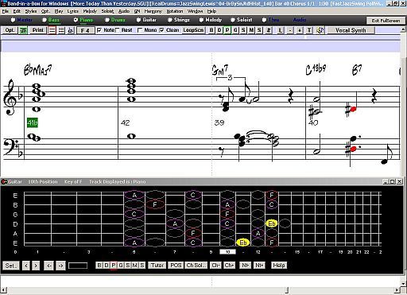The height and width of the screenshot is (295, 407).
Task: Open the Styles menu
Action: coord(31,11)
